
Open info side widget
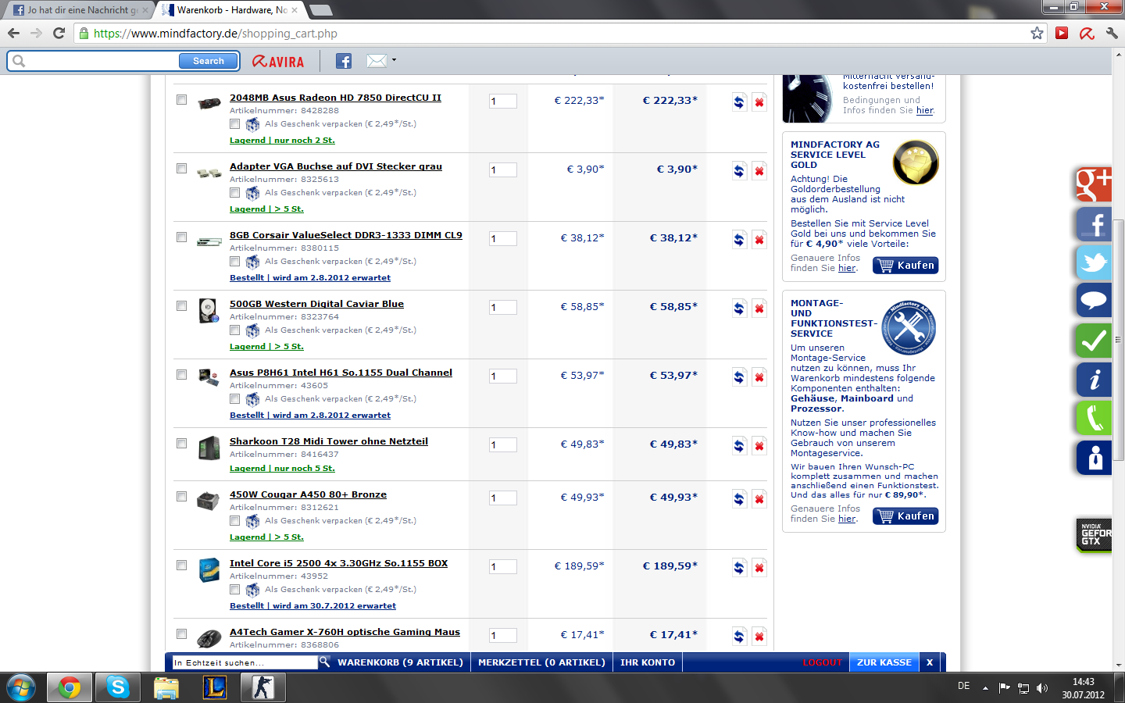pos(1094,380)
